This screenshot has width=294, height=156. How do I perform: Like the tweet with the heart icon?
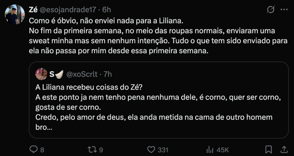[x=151, y=149]
